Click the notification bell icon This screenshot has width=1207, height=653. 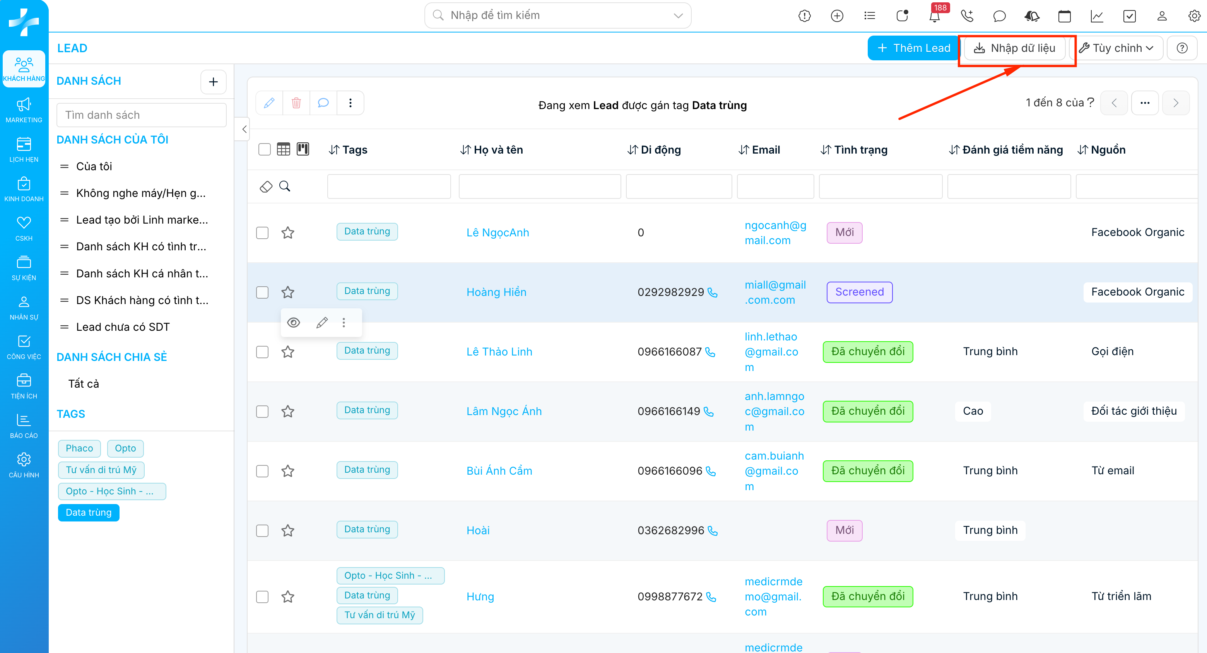[x=934, y=16]
